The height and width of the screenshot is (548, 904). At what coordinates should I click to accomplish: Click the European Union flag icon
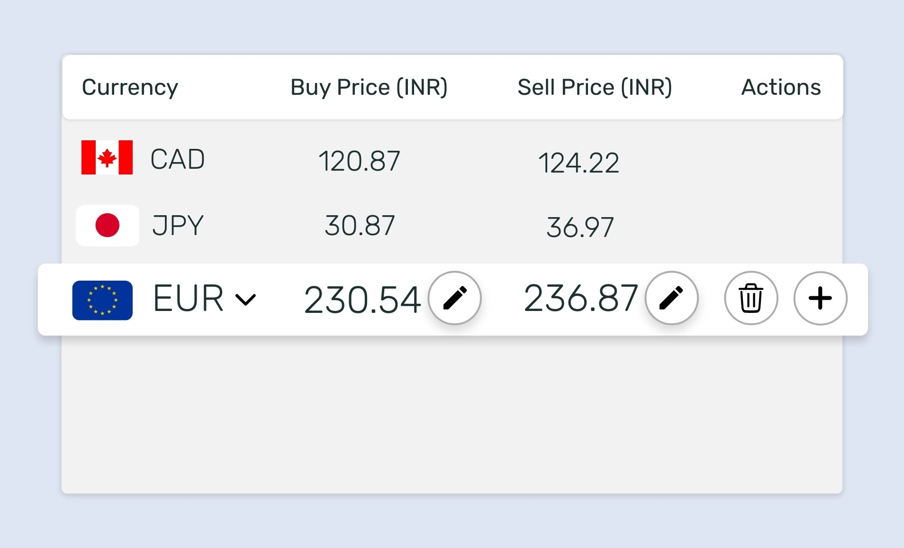[102, 300]
